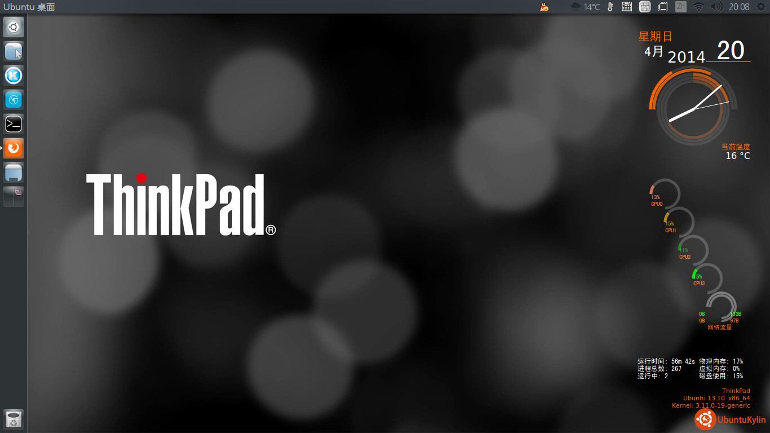Click the thermometer sensor indicator

click(610, 7)
